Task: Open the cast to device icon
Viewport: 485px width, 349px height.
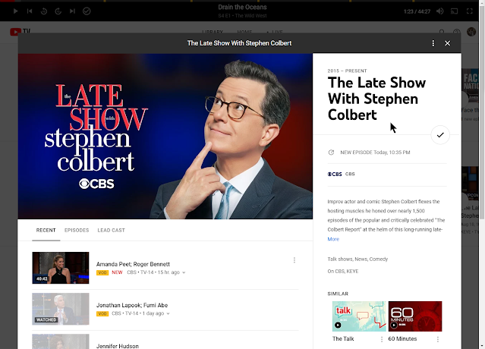Action: point(454,11)
